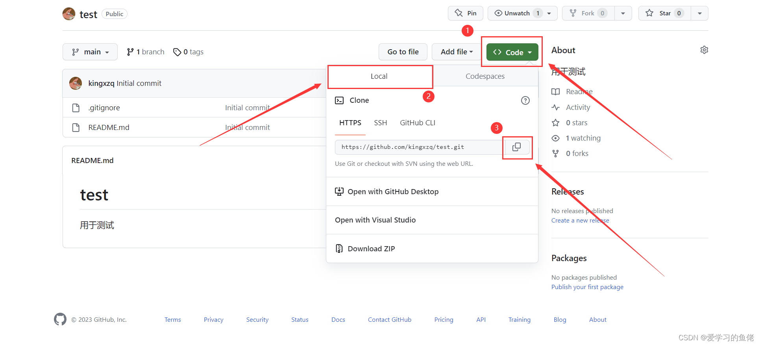Star the test repository
760x345 pixels.
tap(664, 13)
